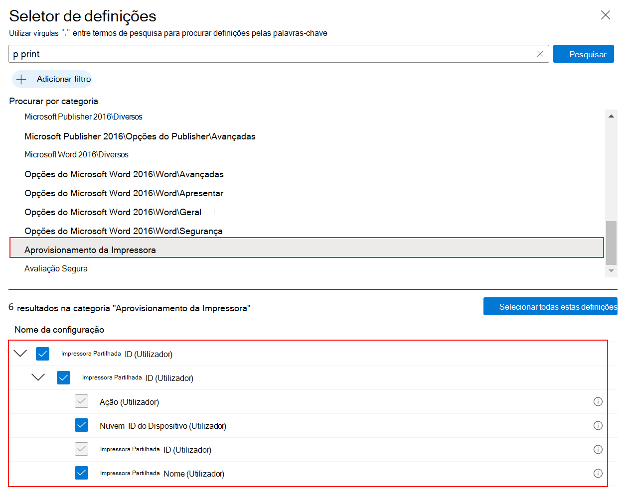Select category Microsoft Word 2016\Diversos
Screen dimensions: 625x492
coord(76,154)
